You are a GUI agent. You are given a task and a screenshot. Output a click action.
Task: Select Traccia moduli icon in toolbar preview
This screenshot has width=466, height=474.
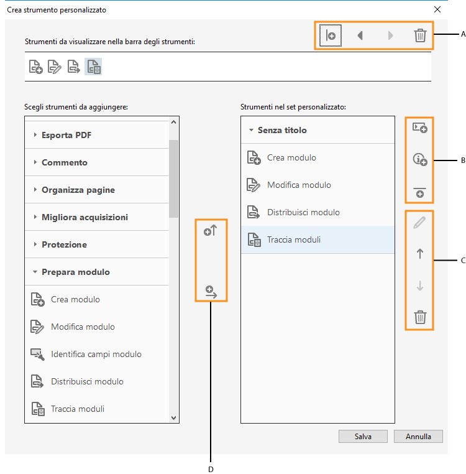(93, 67)
